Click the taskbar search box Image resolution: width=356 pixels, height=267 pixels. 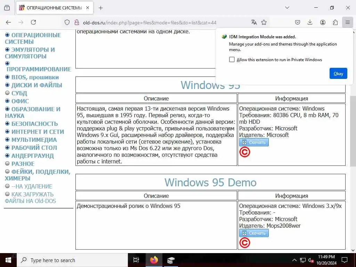[x=72, y=260]
